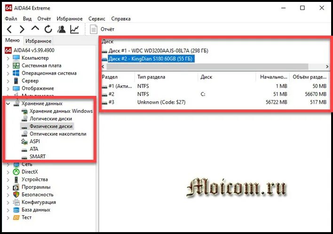
Task: Click the Сервер tower icon
Action: [x=16, y=81]
